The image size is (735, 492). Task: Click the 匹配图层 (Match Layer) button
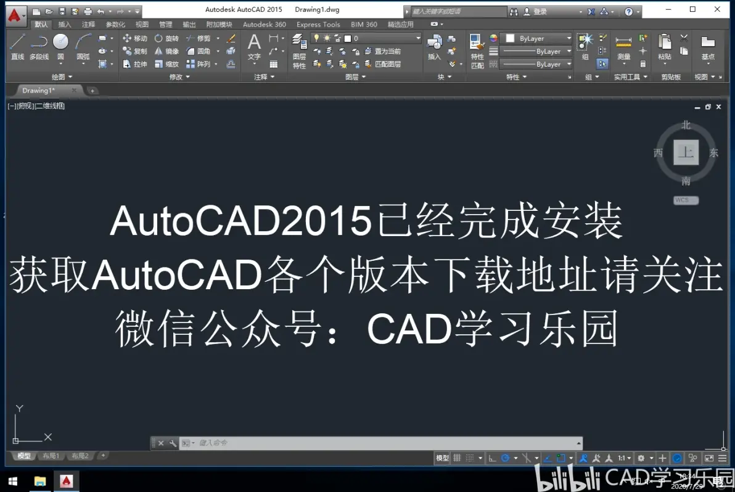pyautogui.click(x=383, y=64)
